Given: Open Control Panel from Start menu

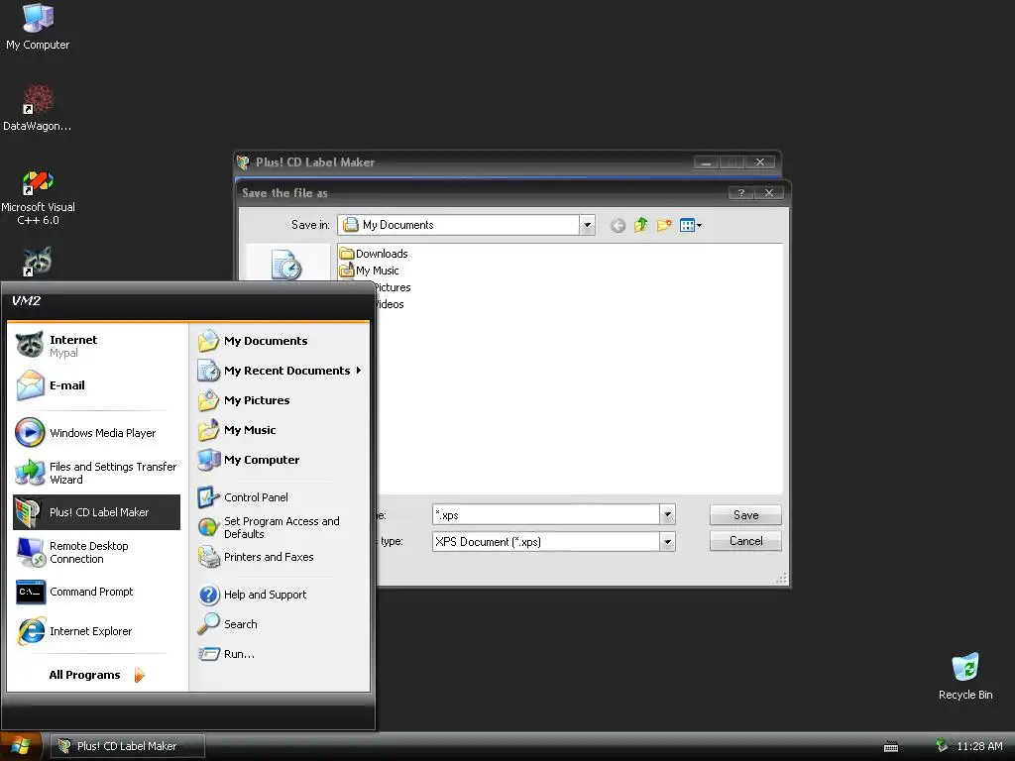Looking at the screenshot, I should point(280,497).
